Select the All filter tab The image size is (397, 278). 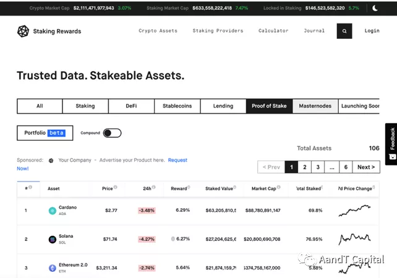point(40,106)
